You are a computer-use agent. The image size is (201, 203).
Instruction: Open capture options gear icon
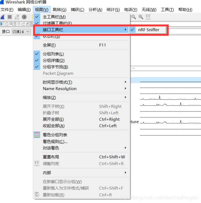24,17
